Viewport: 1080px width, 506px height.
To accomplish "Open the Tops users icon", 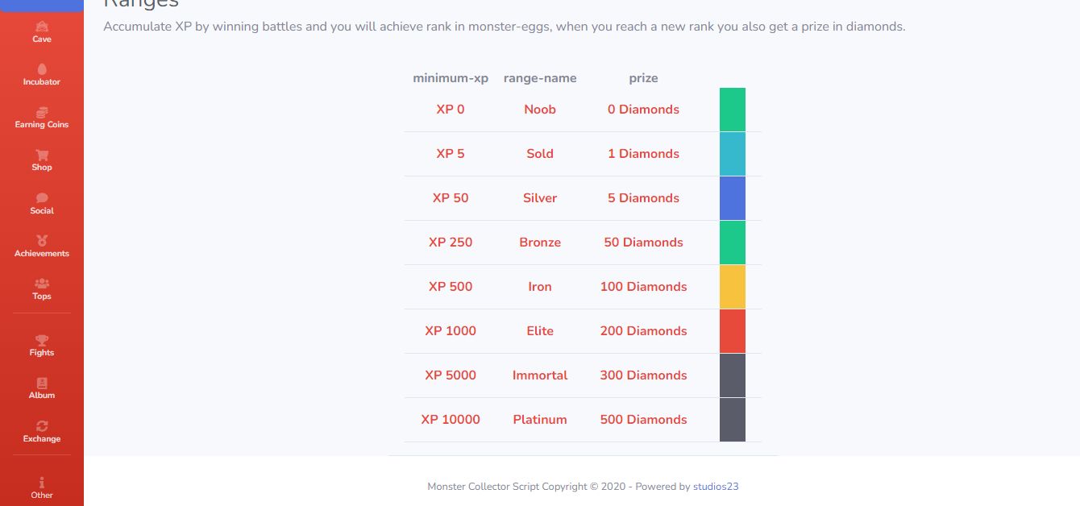I will click(x=42, y=284).
